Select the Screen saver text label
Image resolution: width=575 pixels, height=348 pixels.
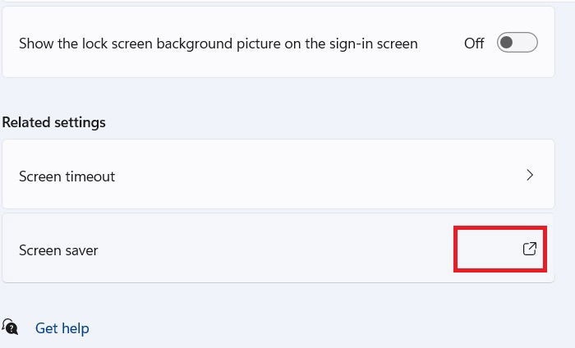coord(58,250)
